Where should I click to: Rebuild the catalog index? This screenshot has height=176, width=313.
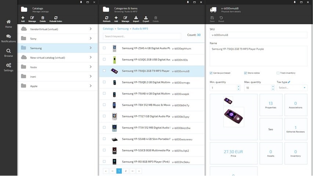coord(56,19)
